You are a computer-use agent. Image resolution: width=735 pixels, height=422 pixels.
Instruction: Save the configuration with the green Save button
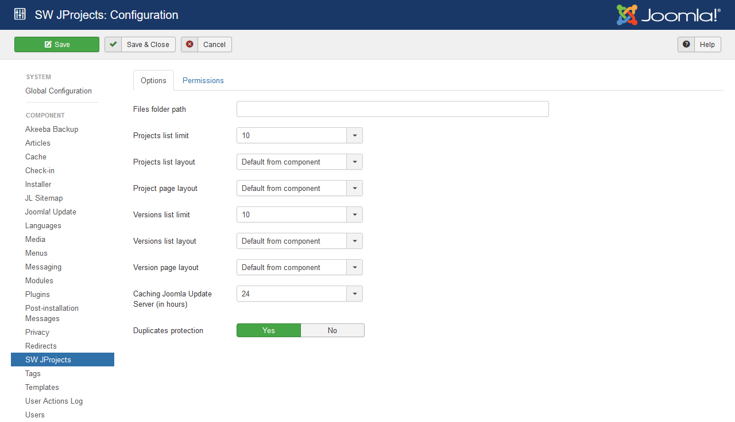pyautogui.click(x=57, y=44)
